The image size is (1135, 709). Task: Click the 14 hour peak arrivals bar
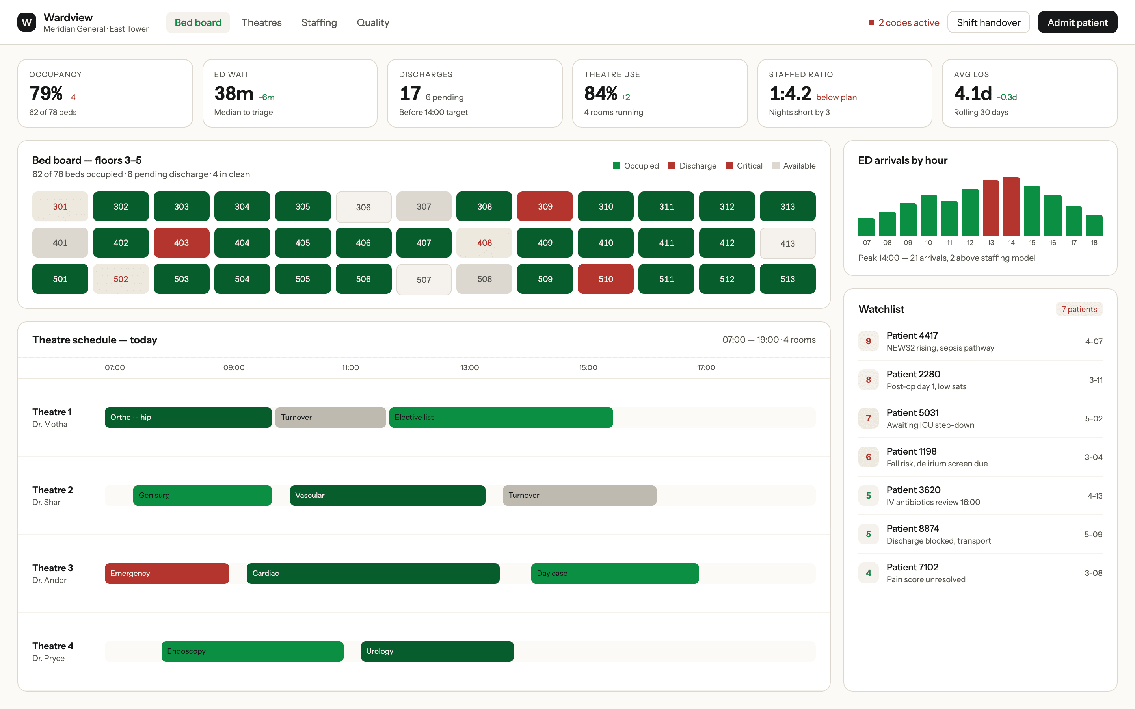1011,206
